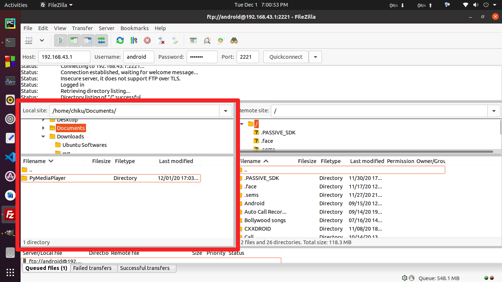
Task: Refresh file and folder lists
Action: [x=120, y=40]
